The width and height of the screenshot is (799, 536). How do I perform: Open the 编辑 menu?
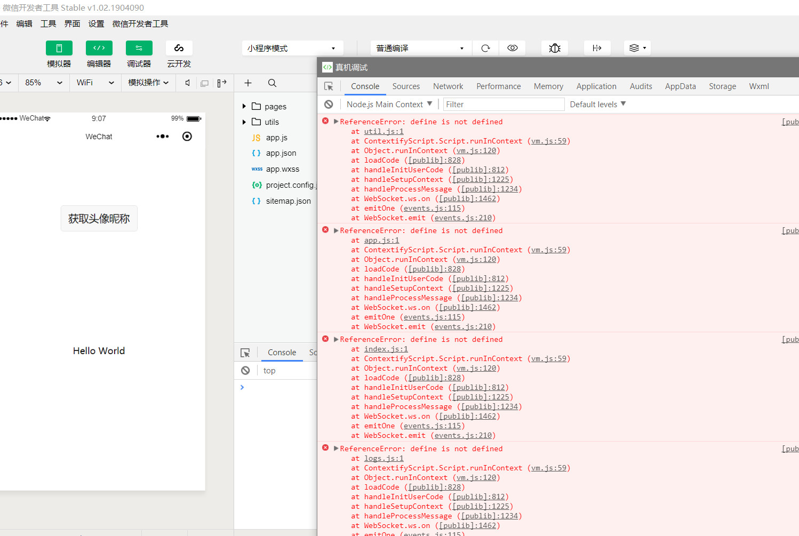(25, 24)
